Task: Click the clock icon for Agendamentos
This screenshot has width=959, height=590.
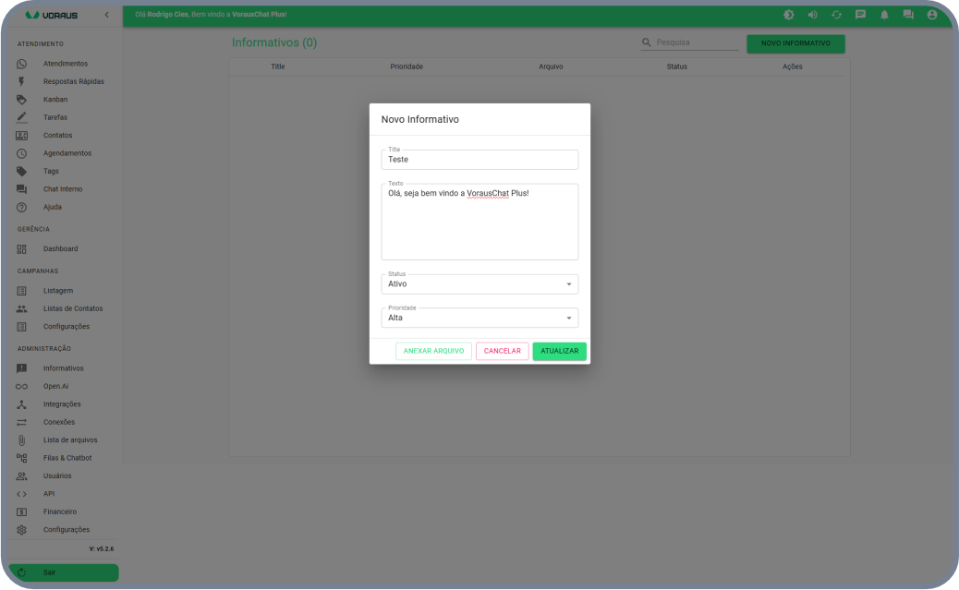Action: (x=22, y=153)
